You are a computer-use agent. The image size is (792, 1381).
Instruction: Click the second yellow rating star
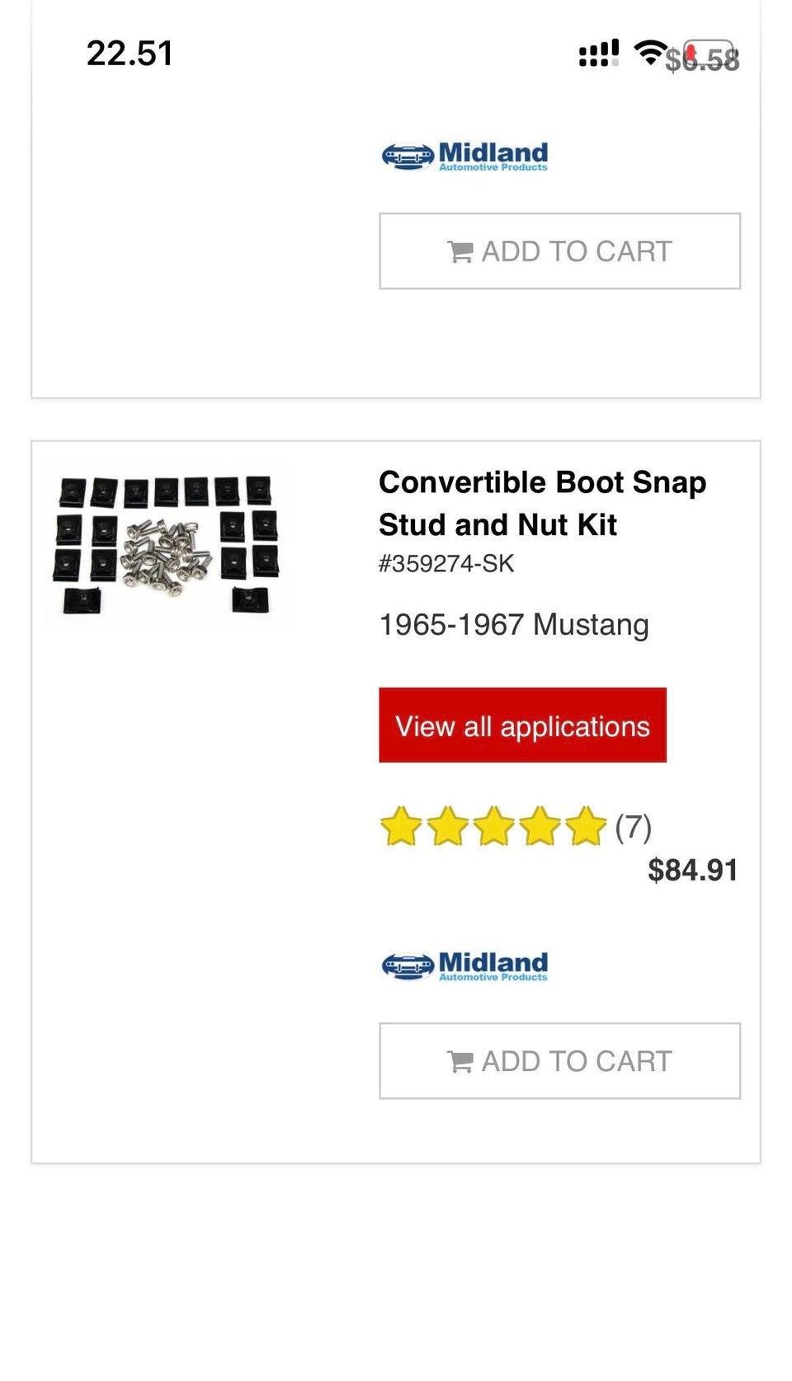click(447, 826)
